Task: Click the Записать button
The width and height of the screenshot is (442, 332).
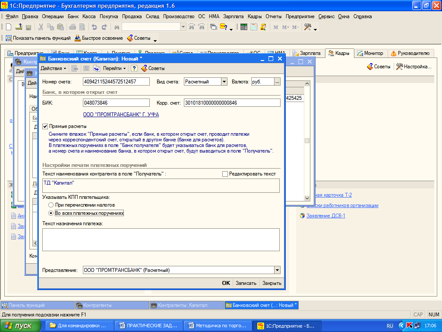Action: [246, 283]
